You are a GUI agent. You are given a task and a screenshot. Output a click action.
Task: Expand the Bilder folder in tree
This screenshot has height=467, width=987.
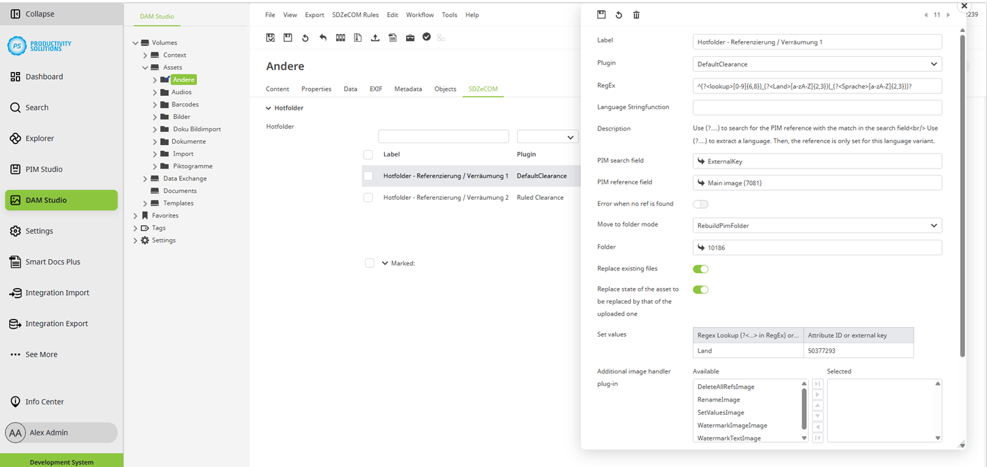(x=155, y=117)
